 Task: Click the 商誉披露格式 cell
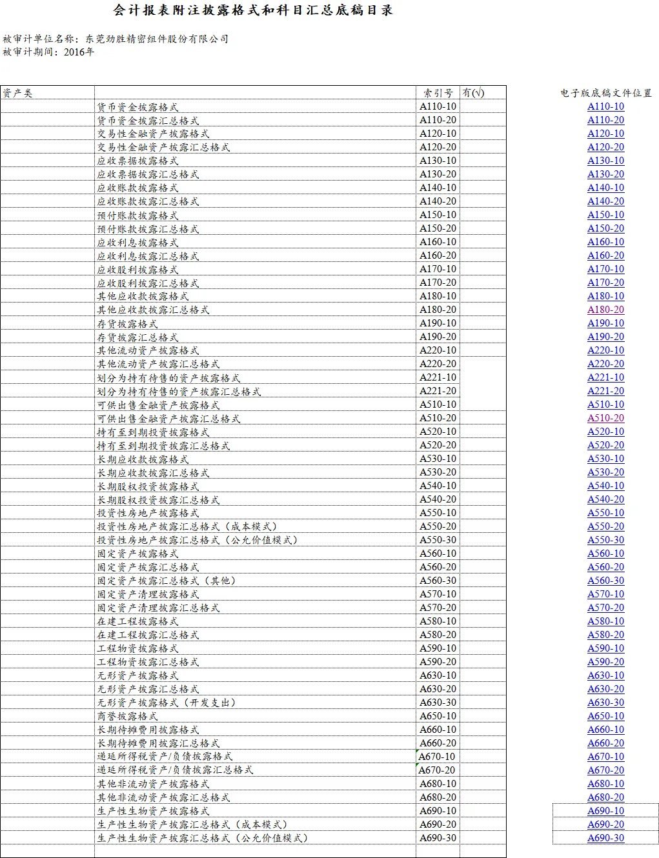click(255, 716)
